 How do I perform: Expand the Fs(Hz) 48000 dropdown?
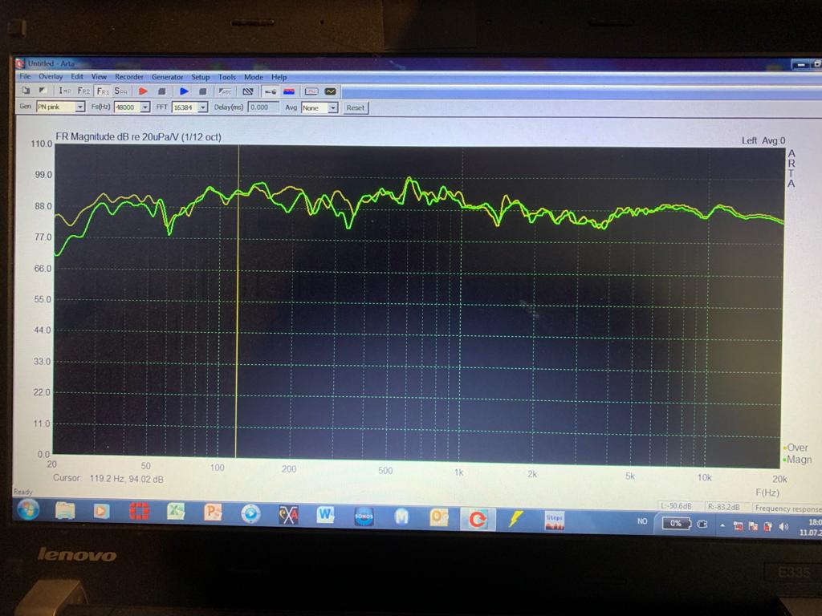[x=145, y=107]
